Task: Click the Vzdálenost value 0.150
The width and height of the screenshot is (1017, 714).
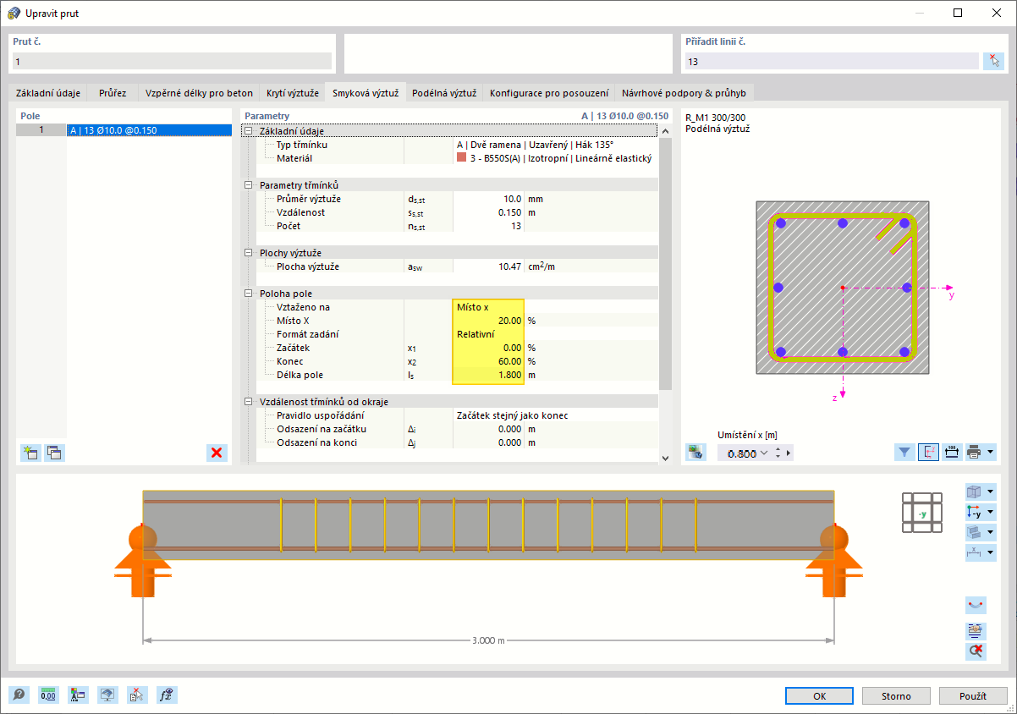Action: [488, 212]
